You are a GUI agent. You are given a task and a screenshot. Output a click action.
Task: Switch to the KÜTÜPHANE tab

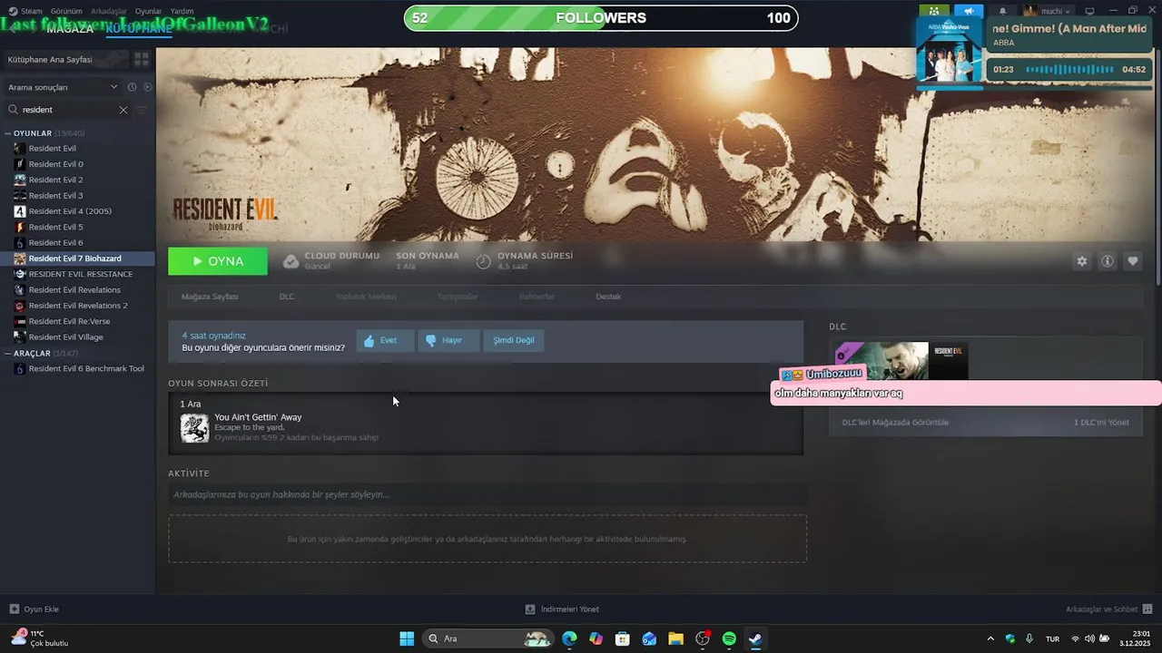point(139,29)
